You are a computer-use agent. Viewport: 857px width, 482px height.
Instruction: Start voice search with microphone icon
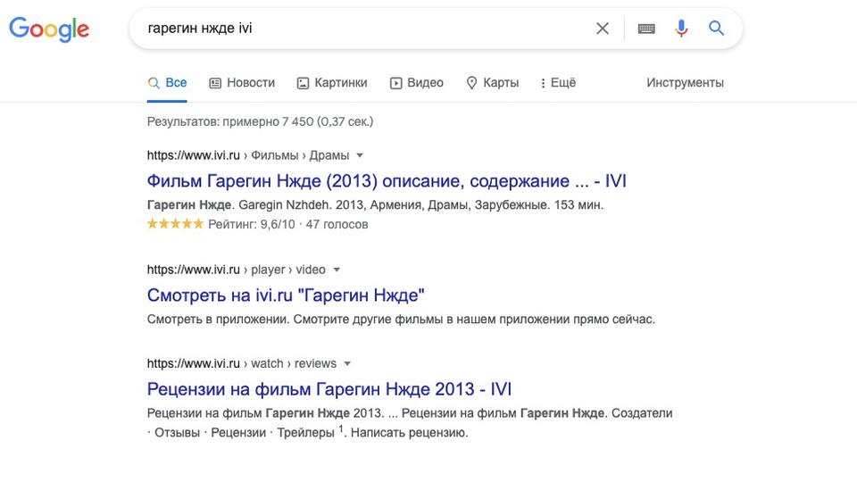click(681, 29)
